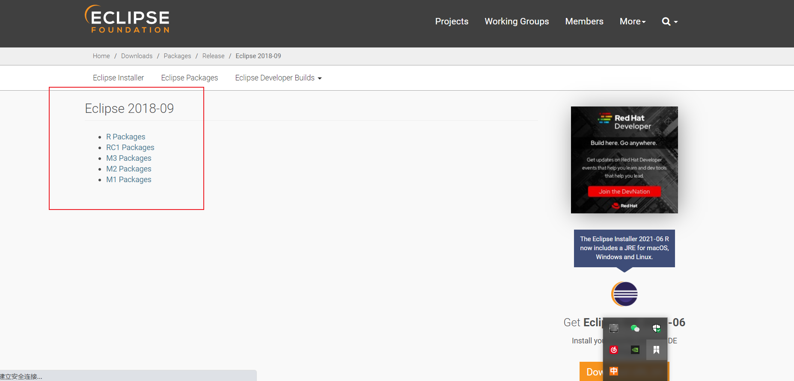Open the search magnifier icon
The height and width of the screenshot is (381, 794).
point(669,21)
